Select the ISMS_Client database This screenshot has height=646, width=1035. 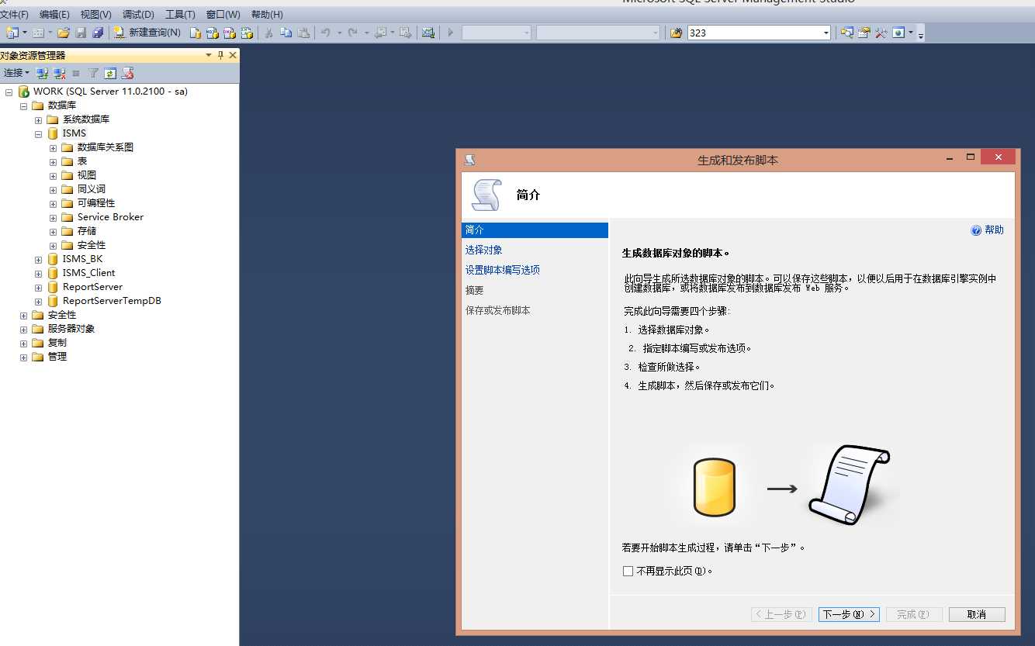(x=88, y=273)
